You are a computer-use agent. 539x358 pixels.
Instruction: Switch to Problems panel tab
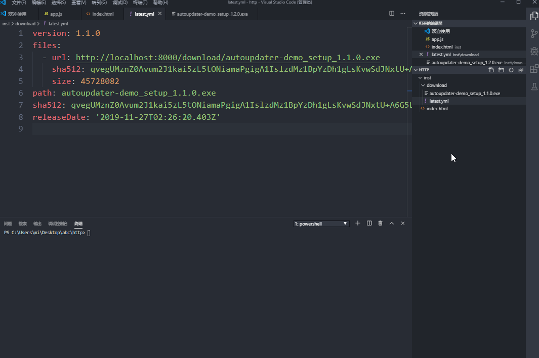coord(8,223)
